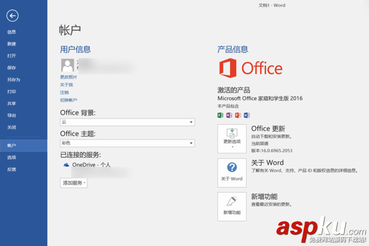Open the 新增功能 what's new button
Screen dimensions: 369x246
[x=232, y=207]
